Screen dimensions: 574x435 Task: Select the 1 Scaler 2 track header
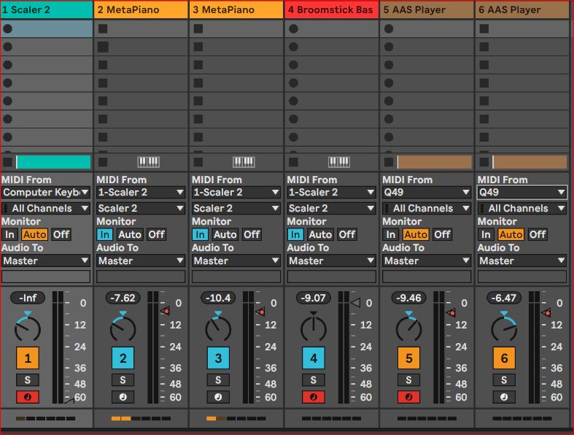[47, 9]
